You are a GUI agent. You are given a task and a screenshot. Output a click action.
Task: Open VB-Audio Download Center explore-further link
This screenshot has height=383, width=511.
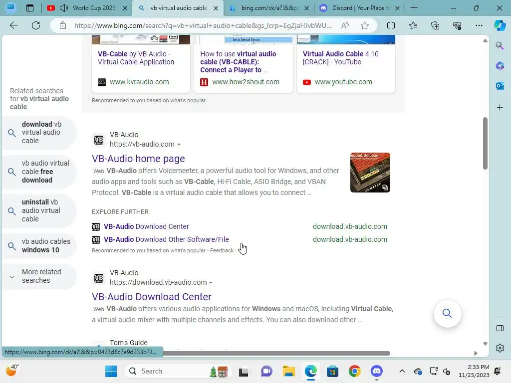click(x=146, y=226)
